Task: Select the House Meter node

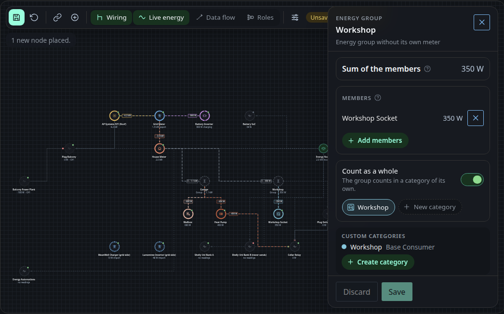Action: tap(159, 149)
